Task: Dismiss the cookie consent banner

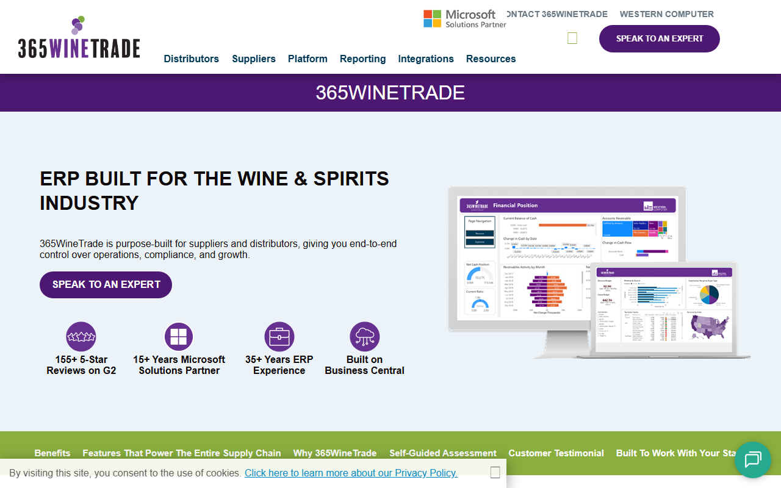Action: (495, 472)
